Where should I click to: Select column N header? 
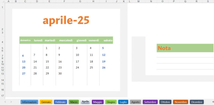(x=151, y=1)
